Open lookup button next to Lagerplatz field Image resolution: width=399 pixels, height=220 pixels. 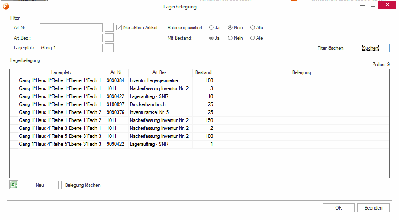tap(110, 48)
